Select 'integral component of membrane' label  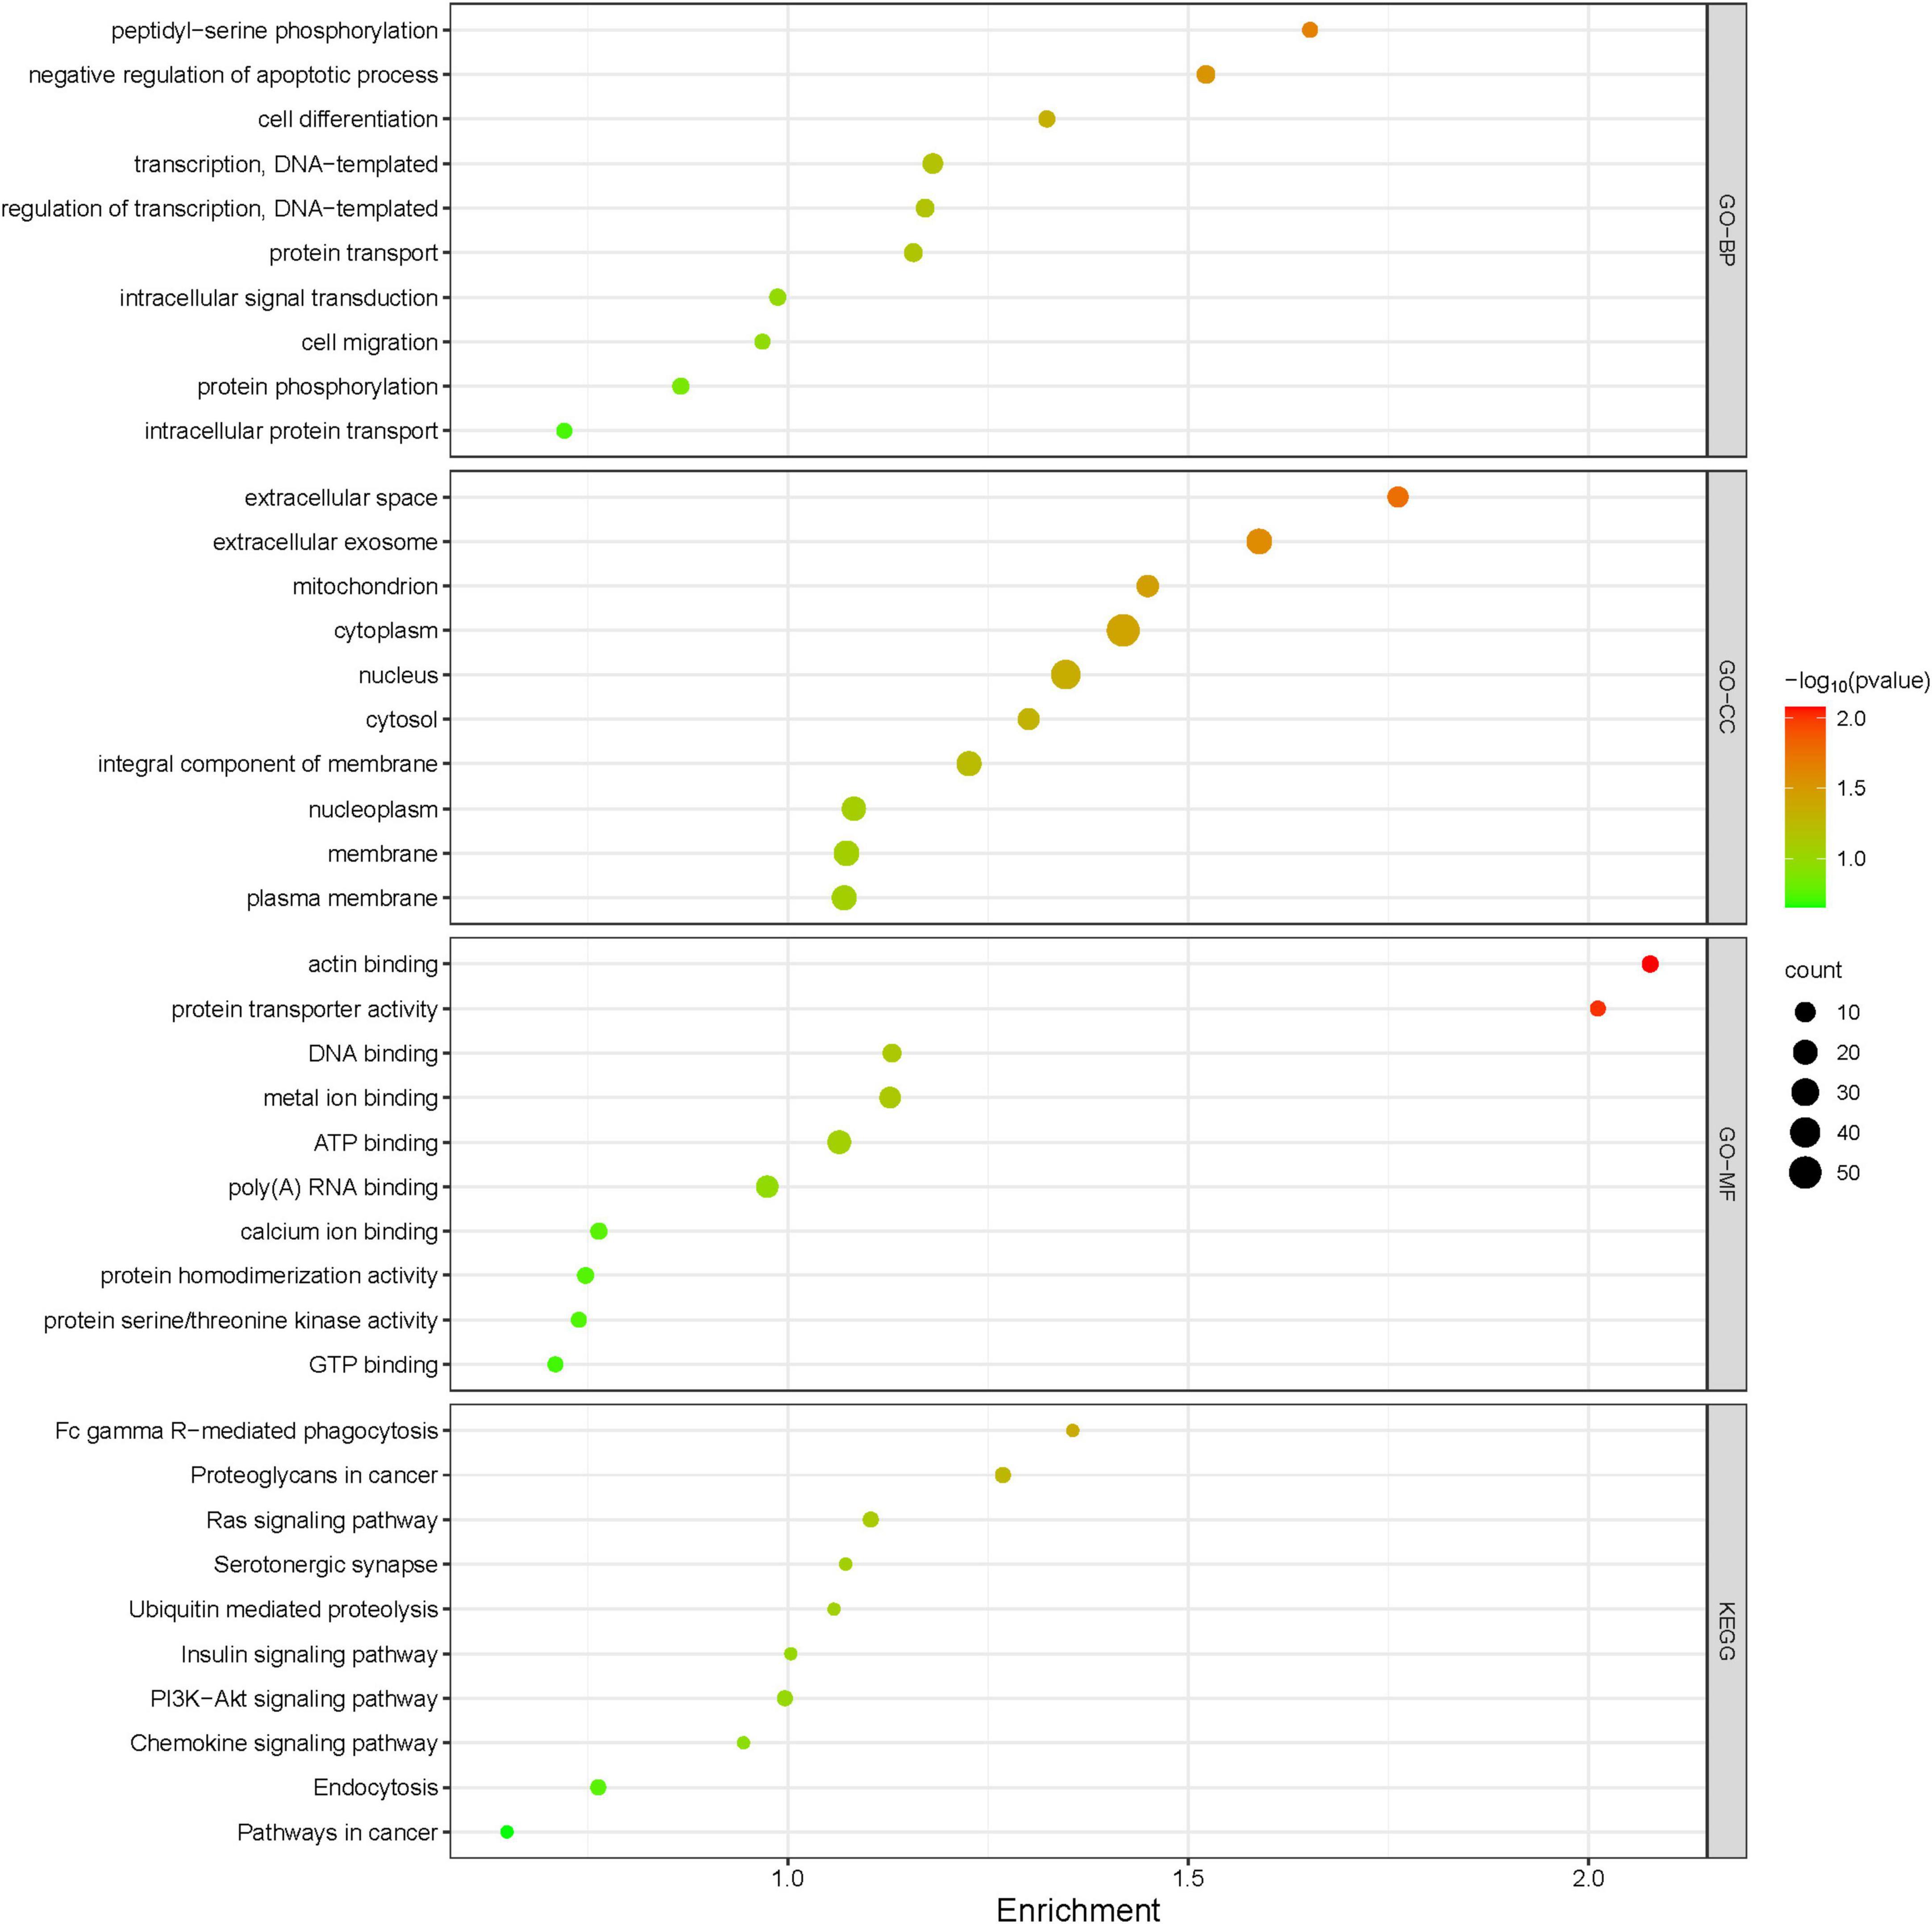pos(268,764)
